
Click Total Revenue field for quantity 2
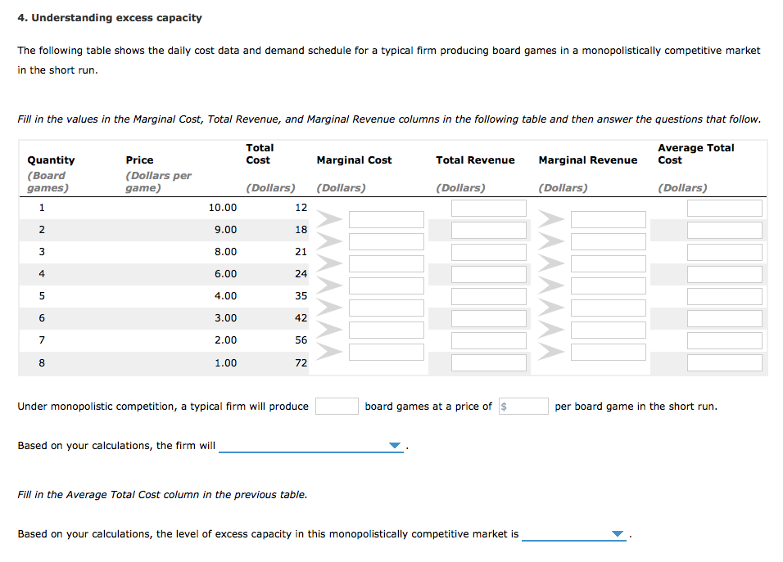click(488, 230)
